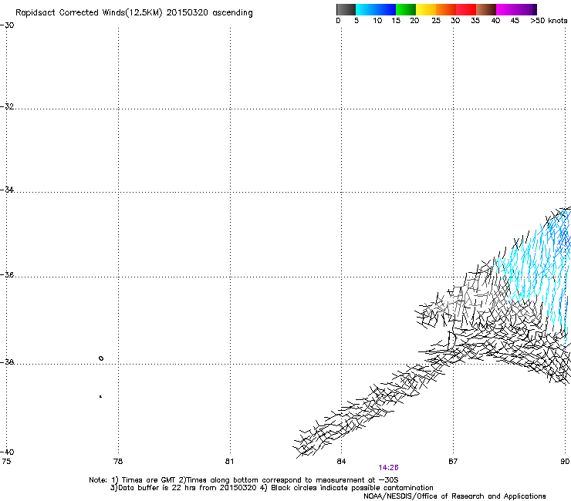571x501 pixels.
Task: Click the small black contamination circle near -38
Action: coord(101,358)
